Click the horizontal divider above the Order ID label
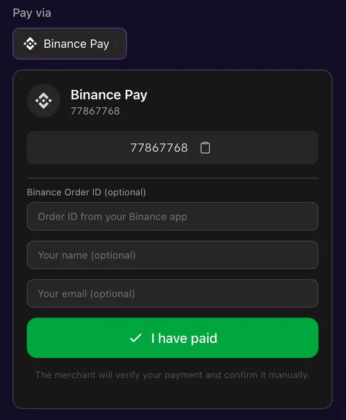The height and width of the screenshot is (420, 346). (x=173, y=178)
